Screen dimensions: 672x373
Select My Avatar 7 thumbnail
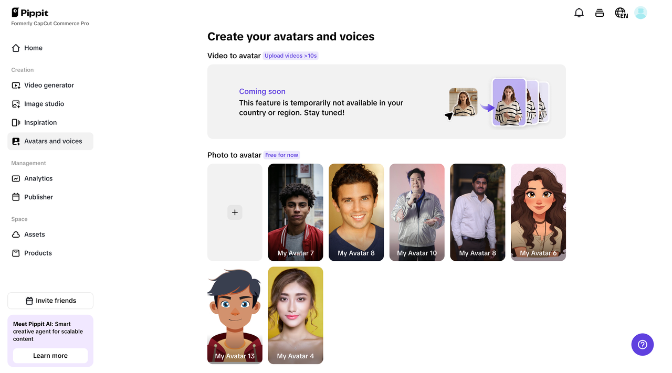[296, 212]
